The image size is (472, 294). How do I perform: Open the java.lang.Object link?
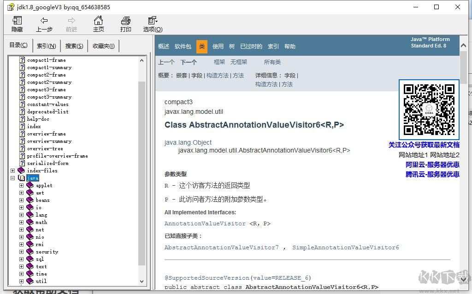click(x=188, y=142)
